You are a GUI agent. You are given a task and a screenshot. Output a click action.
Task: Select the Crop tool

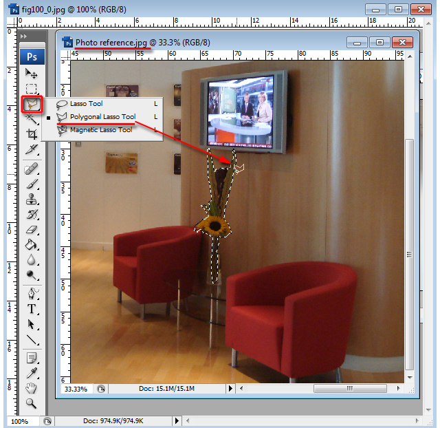[32, 134]
